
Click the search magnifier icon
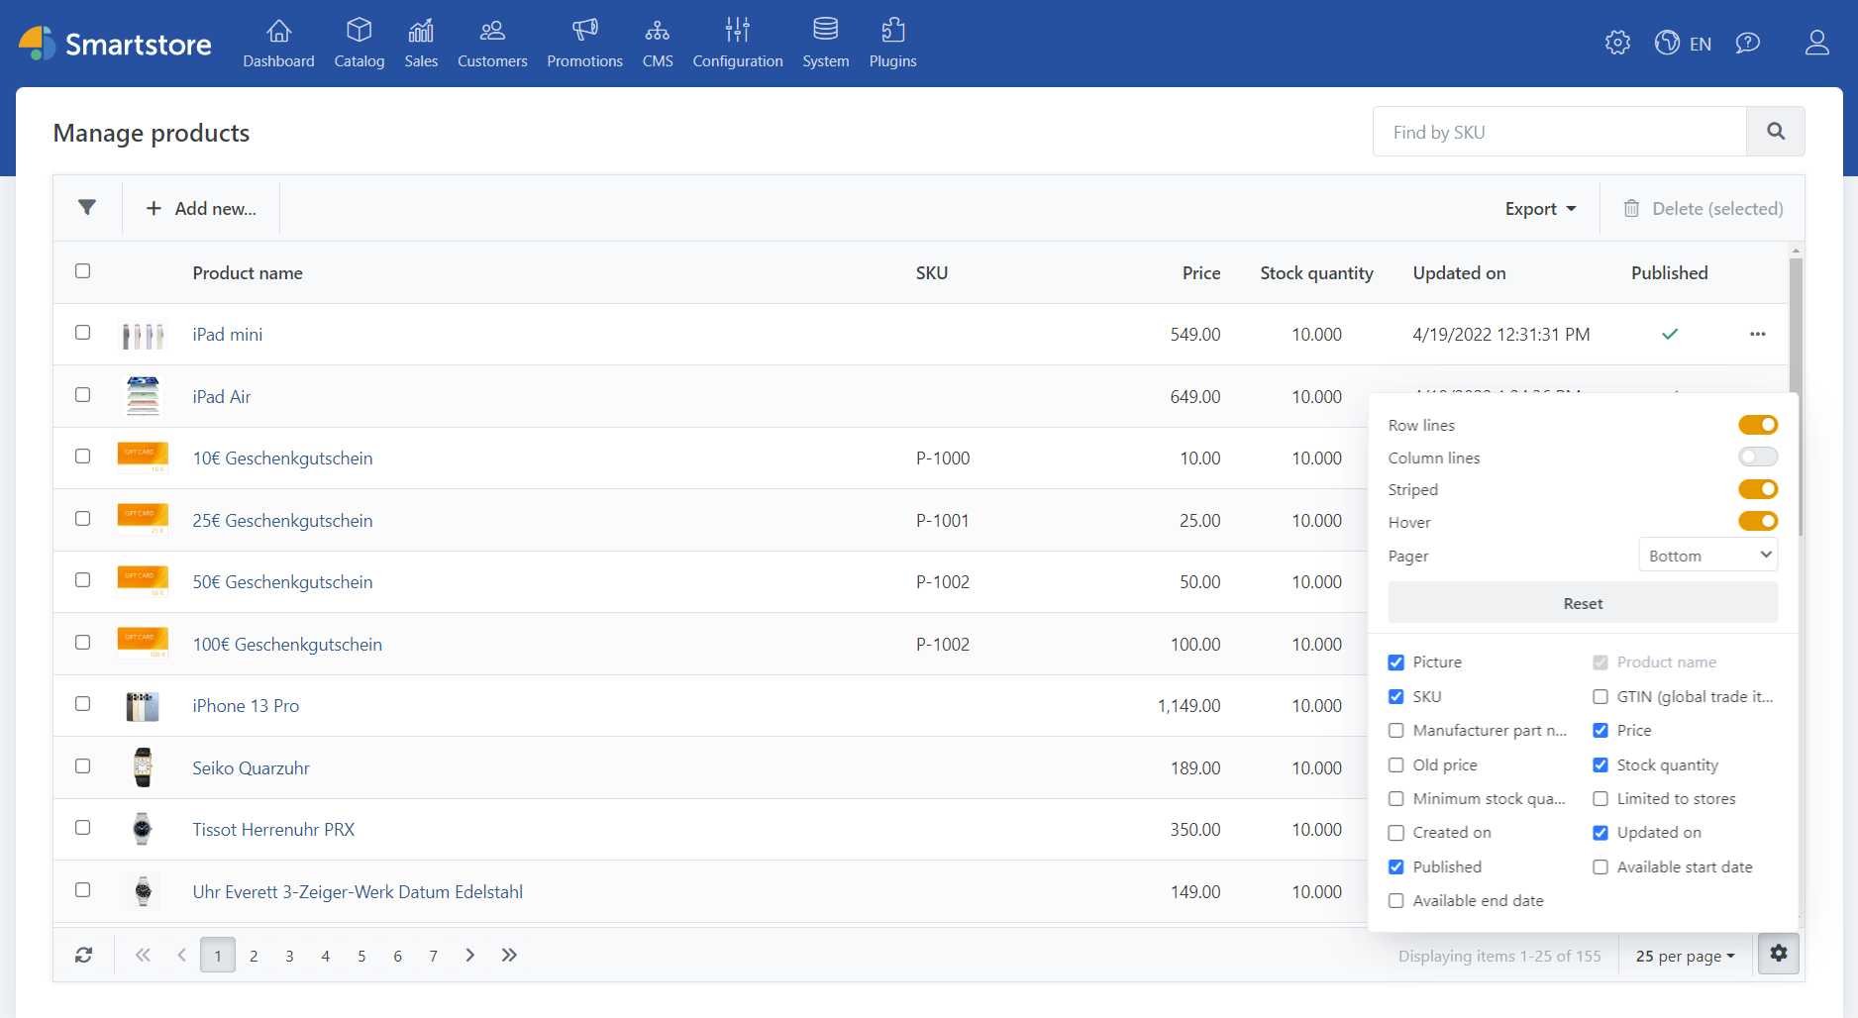[x=1776, y=132]
